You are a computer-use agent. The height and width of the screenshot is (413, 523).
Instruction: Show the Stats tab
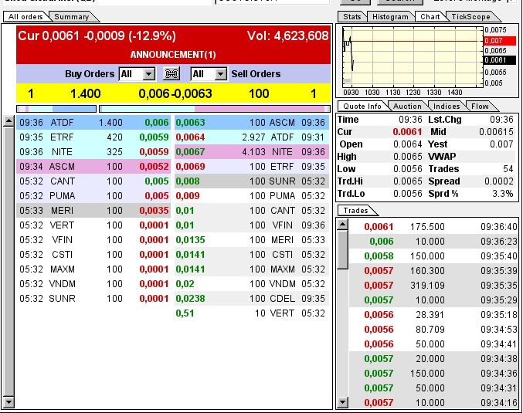352,16
